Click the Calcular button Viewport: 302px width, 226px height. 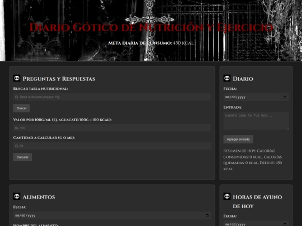pos(22,157)
